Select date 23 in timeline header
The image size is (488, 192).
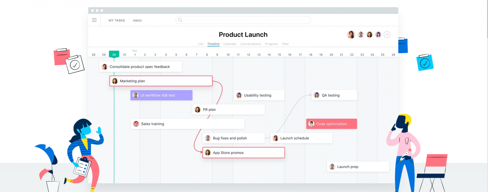[362, 55]
